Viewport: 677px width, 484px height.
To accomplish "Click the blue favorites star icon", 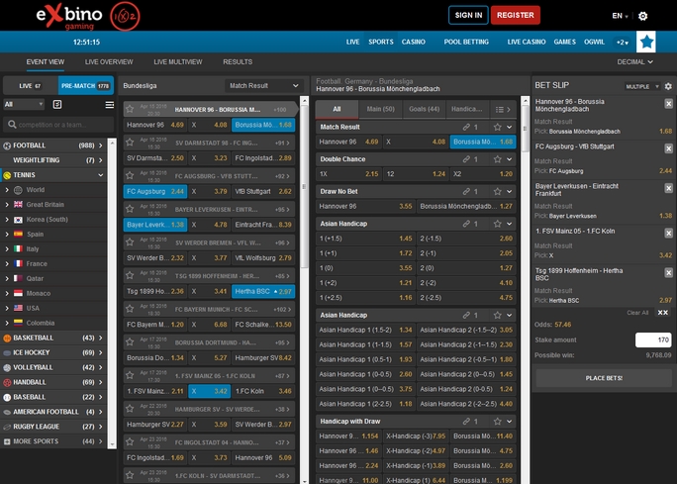I will [646, 42].
